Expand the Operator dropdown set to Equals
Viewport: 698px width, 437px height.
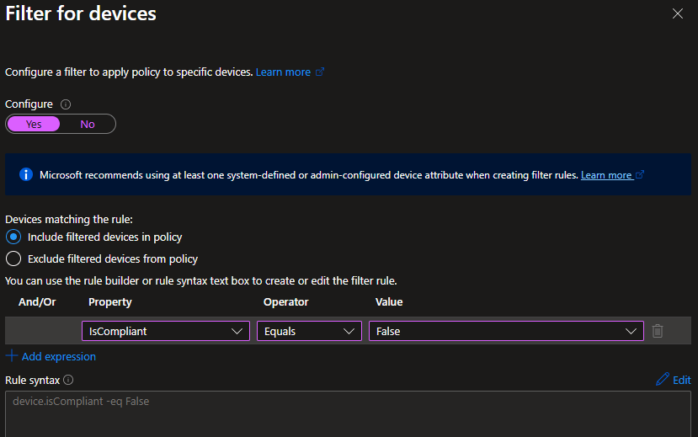click(x=309, y=331)
